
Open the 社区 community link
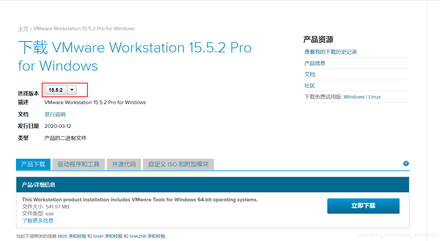pyautogui.click(x=310, y=86)
